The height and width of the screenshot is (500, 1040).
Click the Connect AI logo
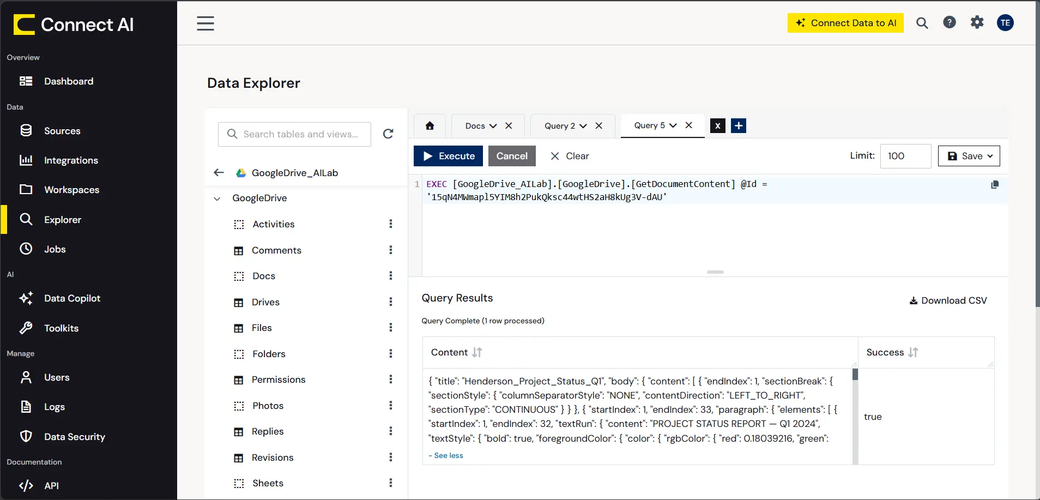tap(74, 25)
